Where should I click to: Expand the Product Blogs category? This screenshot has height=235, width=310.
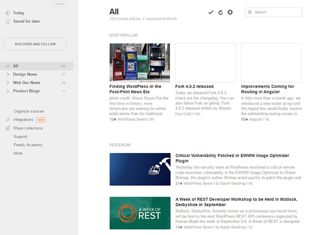coord(8,91)
